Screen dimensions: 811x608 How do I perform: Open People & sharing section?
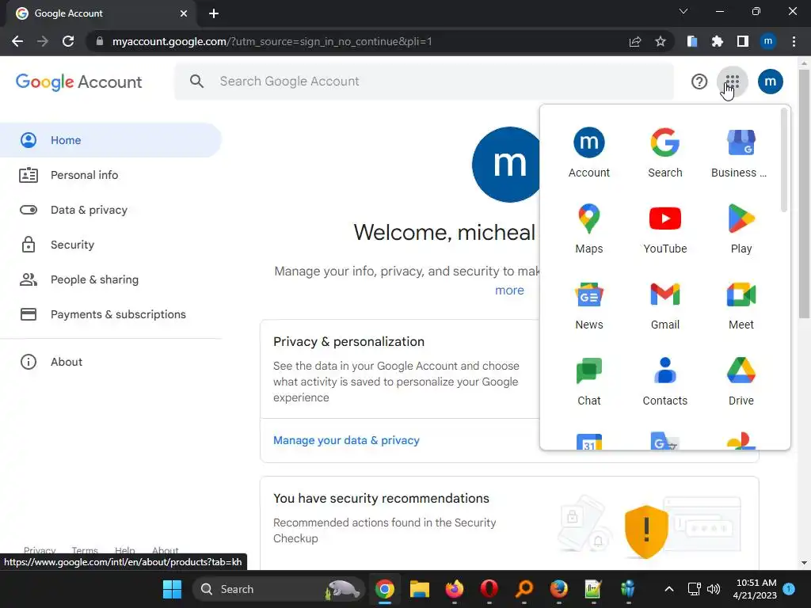111,279
